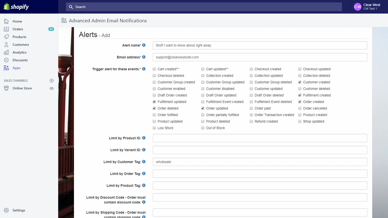Click inside the Search bar
Viewport: 388px width, 218px height.
tap(204, 7)
